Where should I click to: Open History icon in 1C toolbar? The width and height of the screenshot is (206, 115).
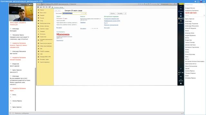tap(44, 7)
